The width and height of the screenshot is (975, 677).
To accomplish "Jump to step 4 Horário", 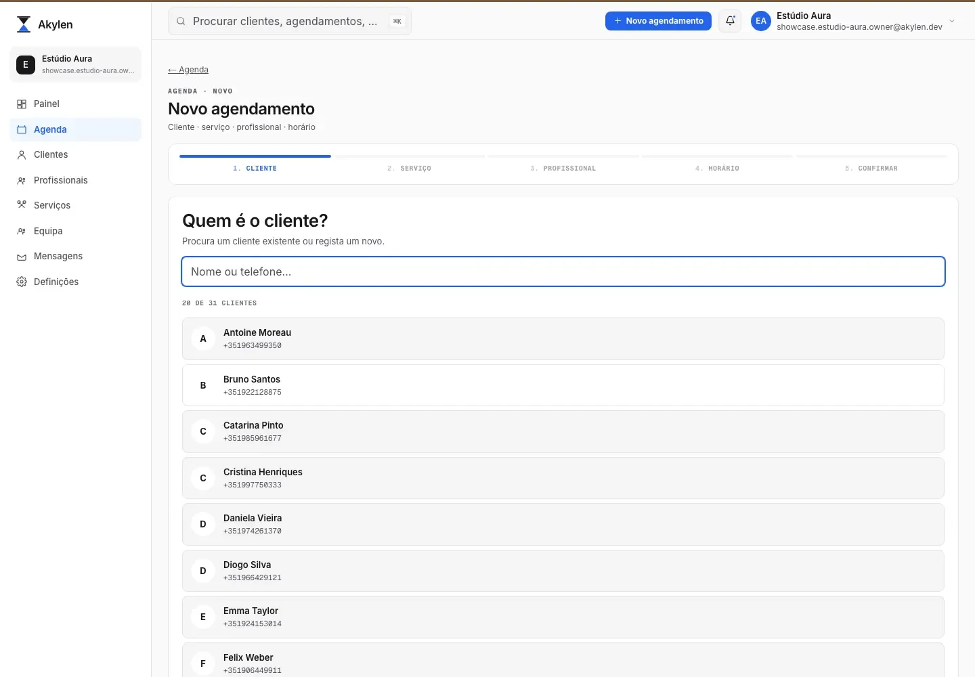I will coord(717,165).
